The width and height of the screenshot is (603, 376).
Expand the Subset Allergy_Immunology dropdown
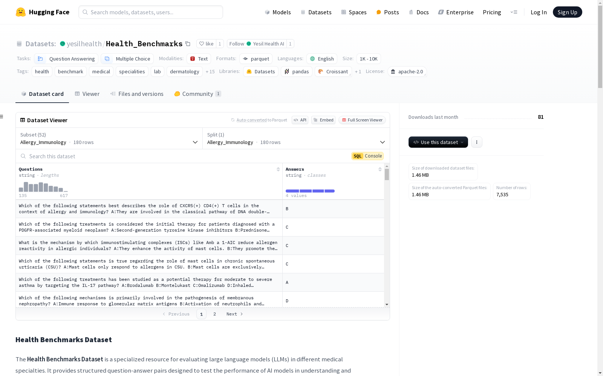click(109, 138)
